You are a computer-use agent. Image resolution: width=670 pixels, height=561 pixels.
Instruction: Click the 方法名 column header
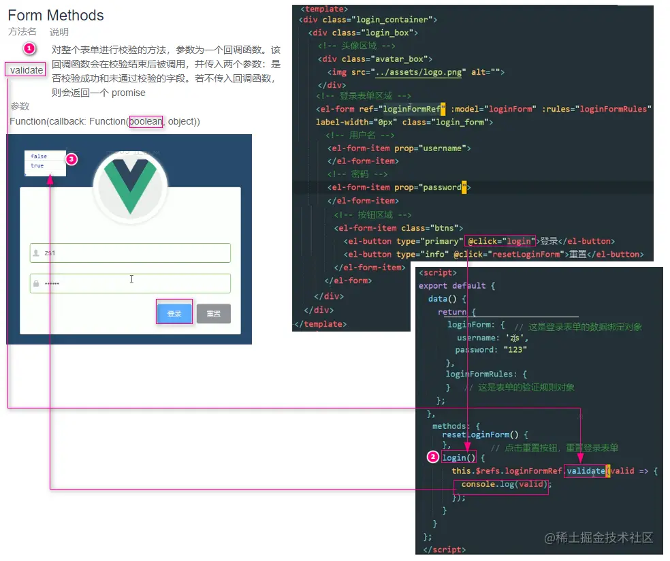coord(22,31)
